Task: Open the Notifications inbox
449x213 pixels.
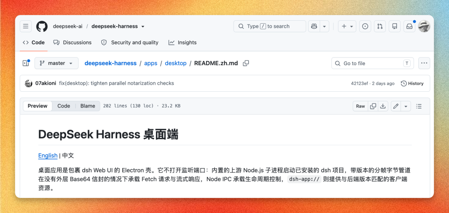Action: [x=410, y=26]
